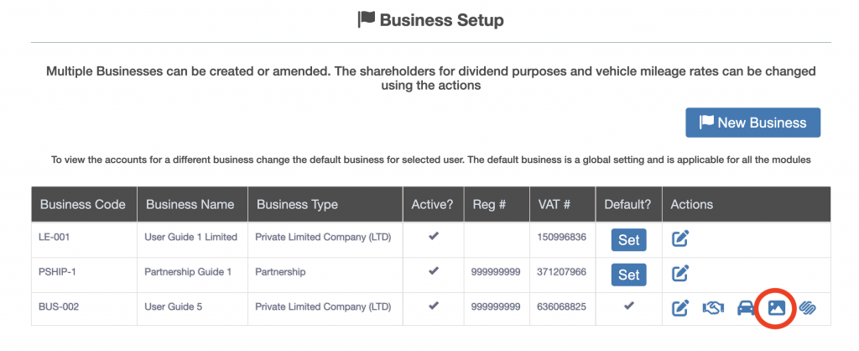Viewport: 859px width, 351px height.
Task: Click the circled image logo icon
Action: coord(777,308)
